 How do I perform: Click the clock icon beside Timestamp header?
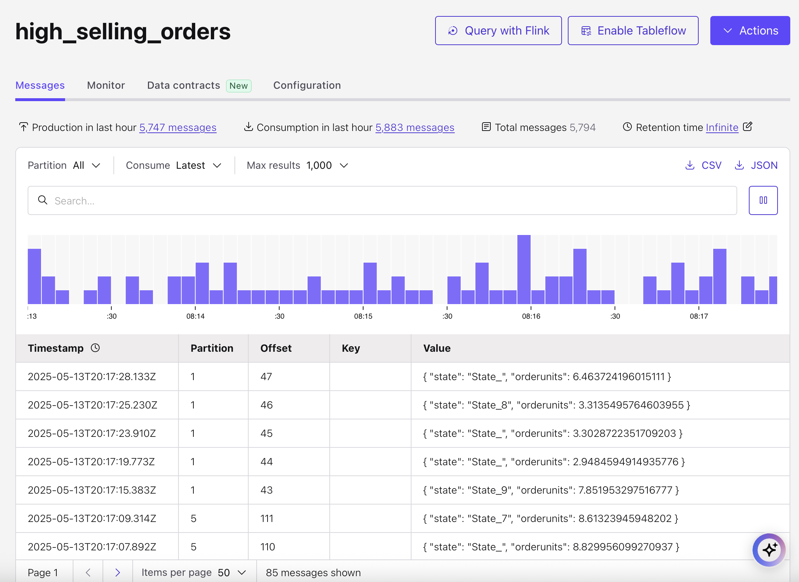tap(95, 348)
